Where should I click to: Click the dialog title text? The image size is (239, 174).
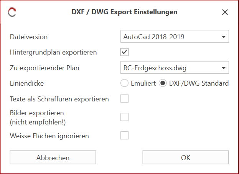124,12
